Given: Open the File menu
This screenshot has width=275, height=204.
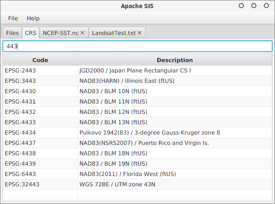Looking at the screenshot, I should [x=13, y=18].
